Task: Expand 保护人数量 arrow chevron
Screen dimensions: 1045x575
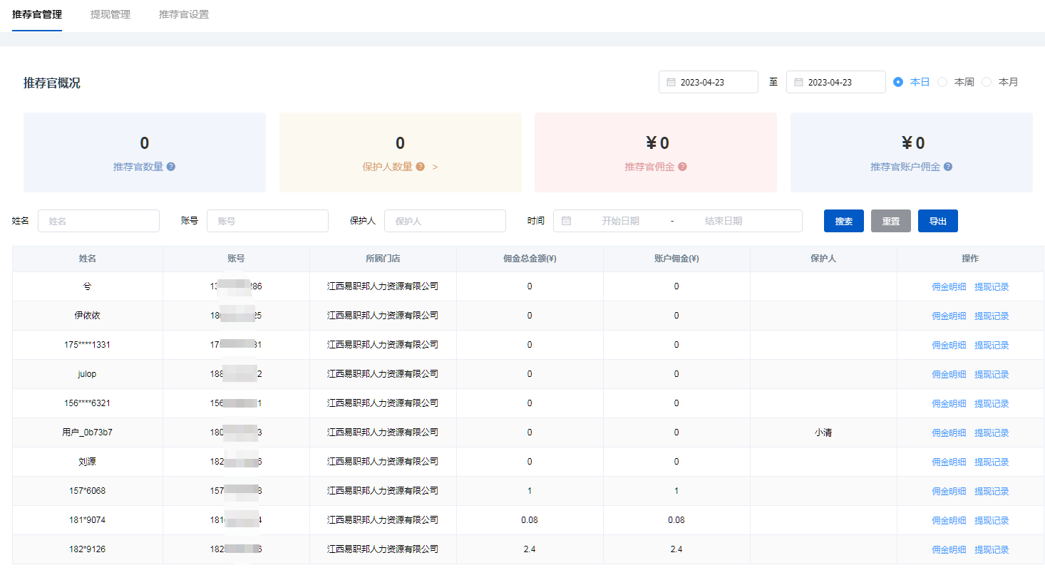Action: point(435,167)
